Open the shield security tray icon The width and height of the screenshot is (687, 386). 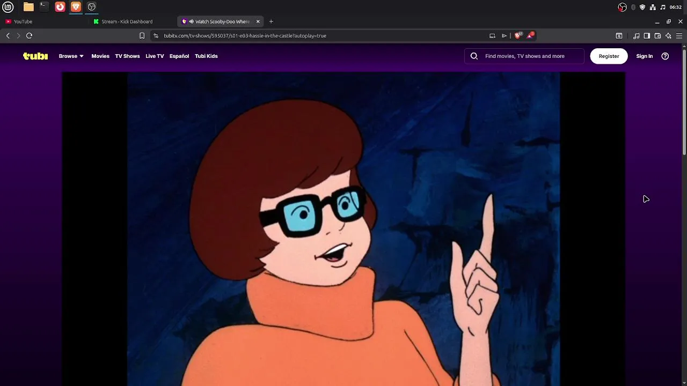(x=642, y=7)
